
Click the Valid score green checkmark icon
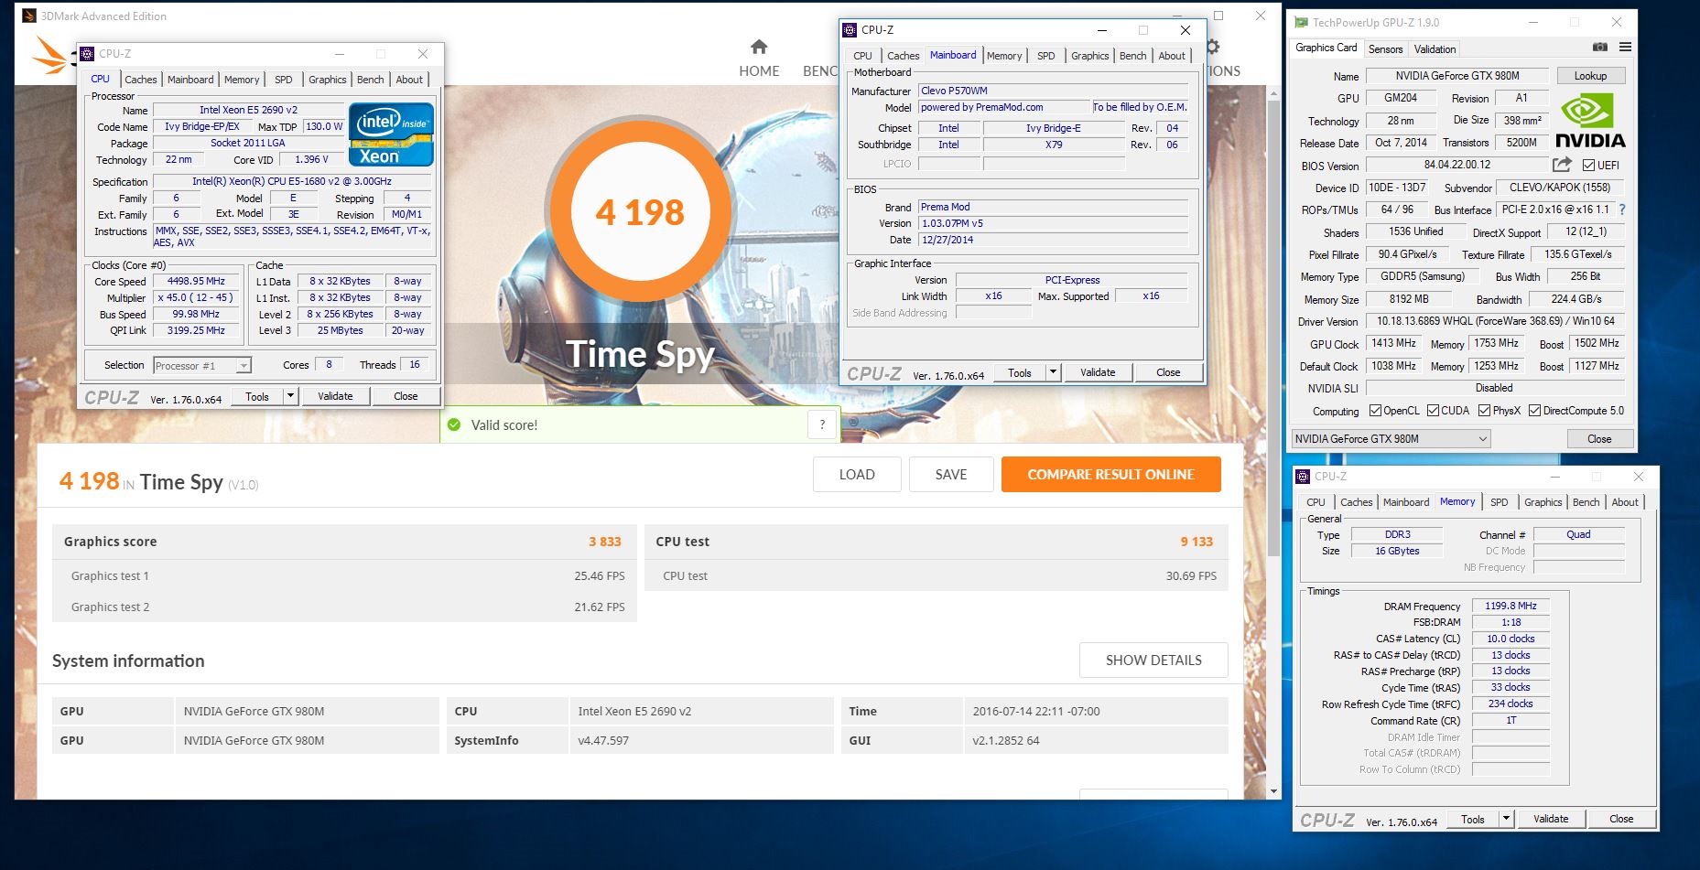click(454, 424)
